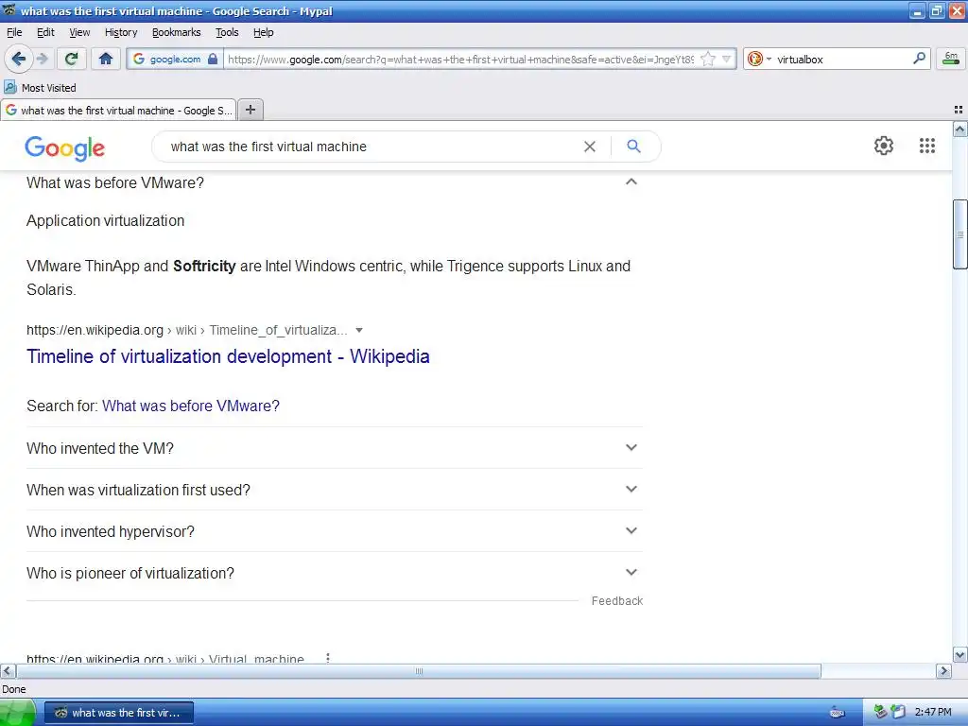Reload the current page

tap(72, 59)
